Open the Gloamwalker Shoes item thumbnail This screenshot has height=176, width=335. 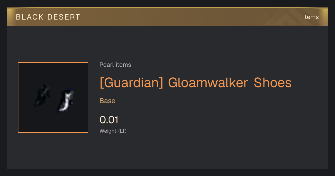[x=53, y=97]
